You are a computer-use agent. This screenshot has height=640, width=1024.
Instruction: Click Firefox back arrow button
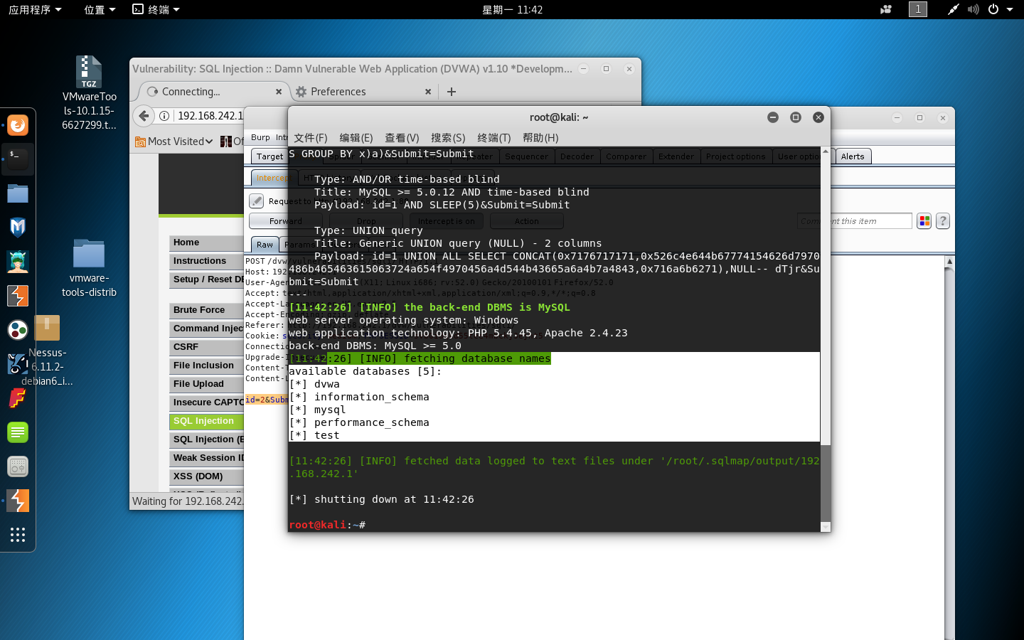coord(144,116)
